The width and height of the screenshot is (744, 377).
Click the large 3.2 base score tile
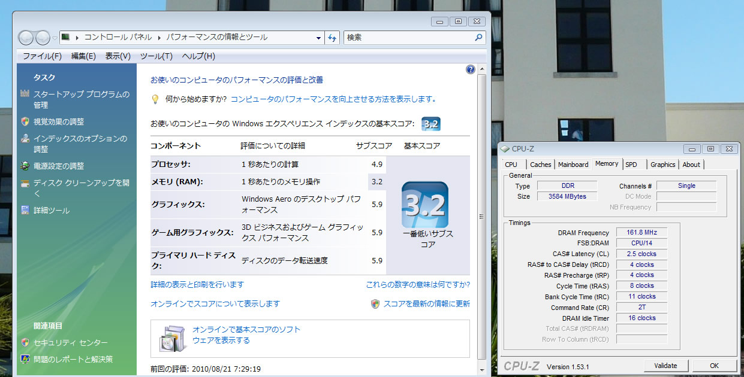pos(425,205)
